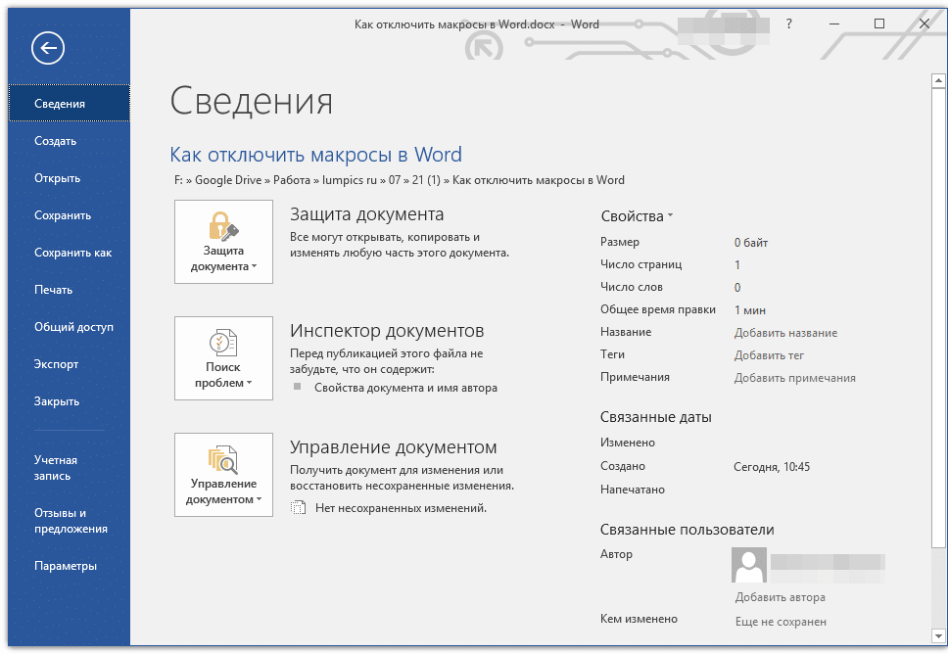Click the Word window help question mark
The width and height of the screenshot is (948, 654).
point(788,24)
